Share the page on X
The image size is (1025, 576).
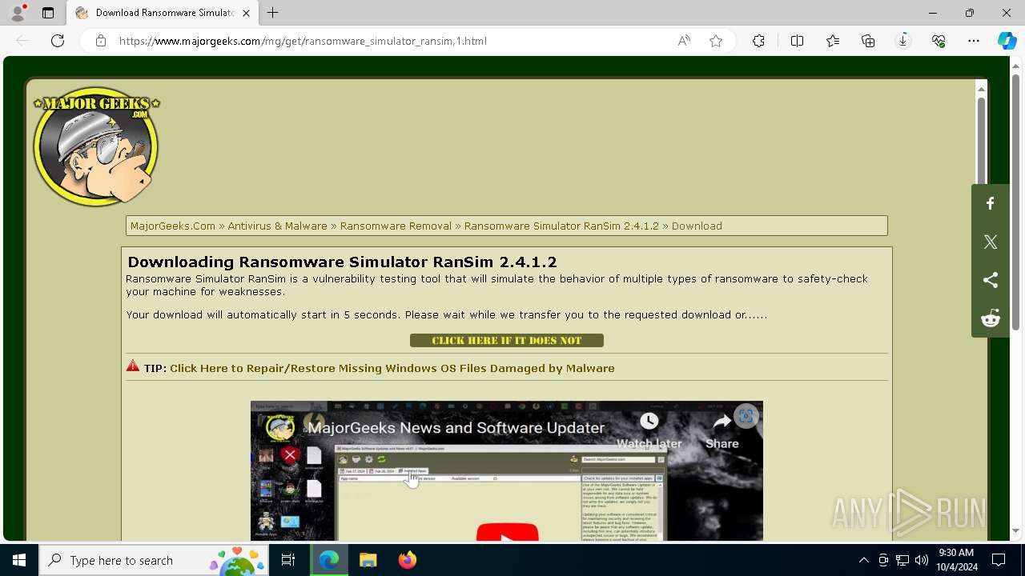[991, 242]
